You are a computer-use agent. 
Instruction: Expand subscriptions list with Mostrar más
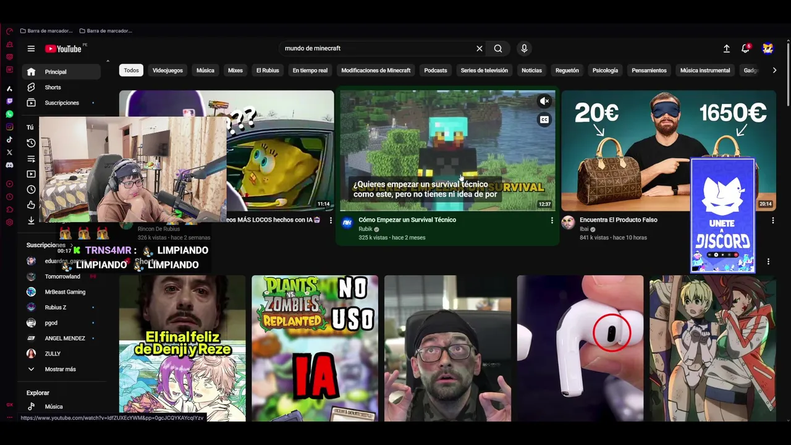click(x=61, y=369)
